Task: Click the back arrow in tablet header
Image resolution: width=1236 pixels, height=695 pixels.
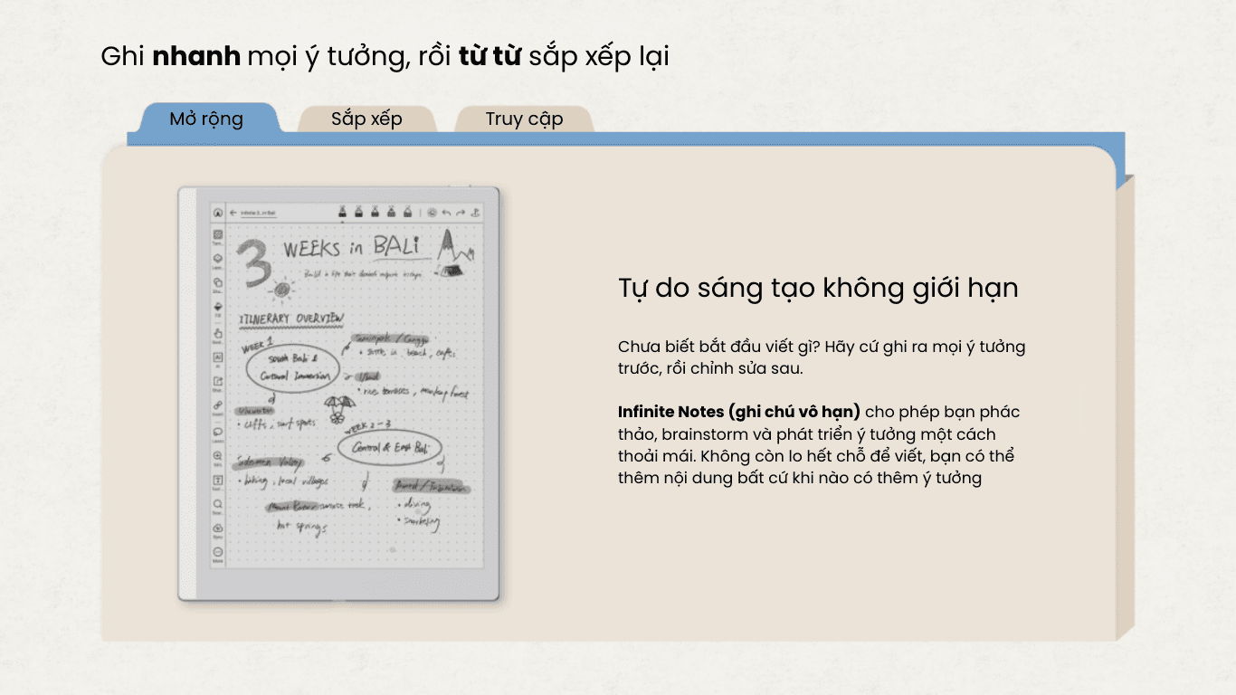Action: pos(233,214)
